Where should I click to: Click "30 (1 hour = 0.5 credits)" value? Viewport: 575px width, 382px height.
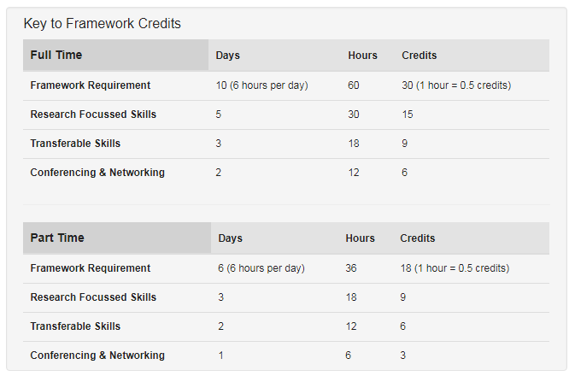point(456,85)
